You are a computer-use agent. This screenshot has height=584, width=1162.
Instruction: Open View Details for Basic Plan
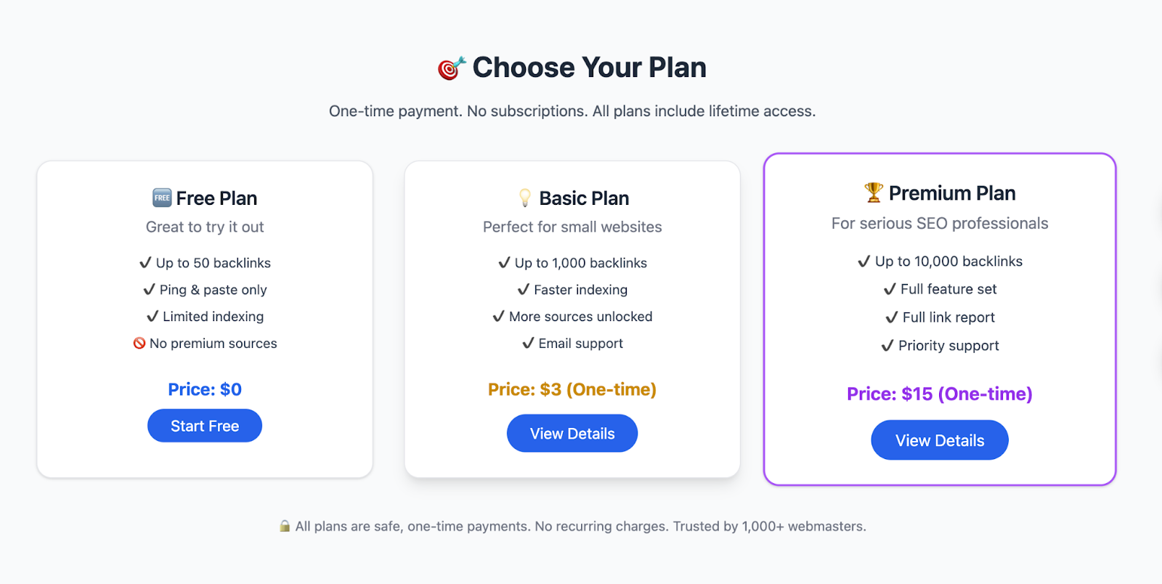pyautogui.click(x=572, y=434)
